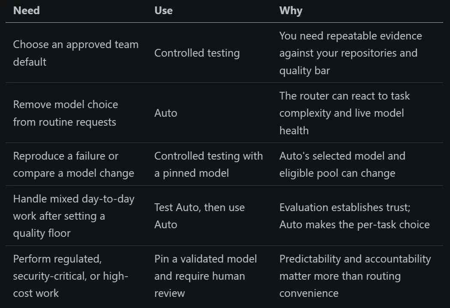Screen dimensions: 450x308
Task: Select 'Handle mixed day-to-day work' cell
Action: click(74, 216)
